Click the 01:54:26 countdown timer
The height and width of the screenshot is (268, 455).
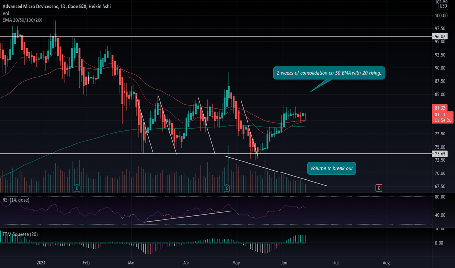click(x=443, y=120)
